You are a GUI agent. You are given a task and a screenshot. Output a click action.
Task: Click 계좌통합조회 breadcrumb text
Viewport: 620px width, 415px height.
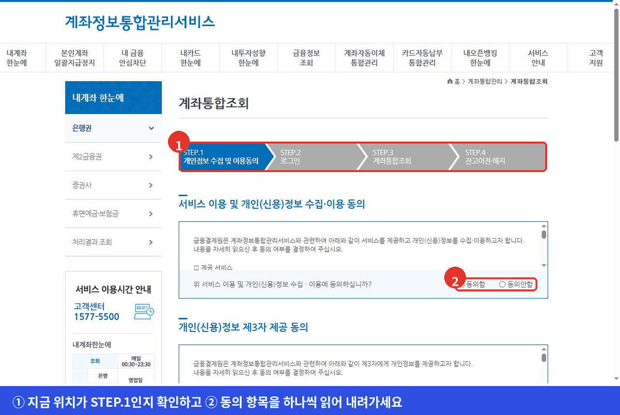pyautogui.click(x=529, y=82)
